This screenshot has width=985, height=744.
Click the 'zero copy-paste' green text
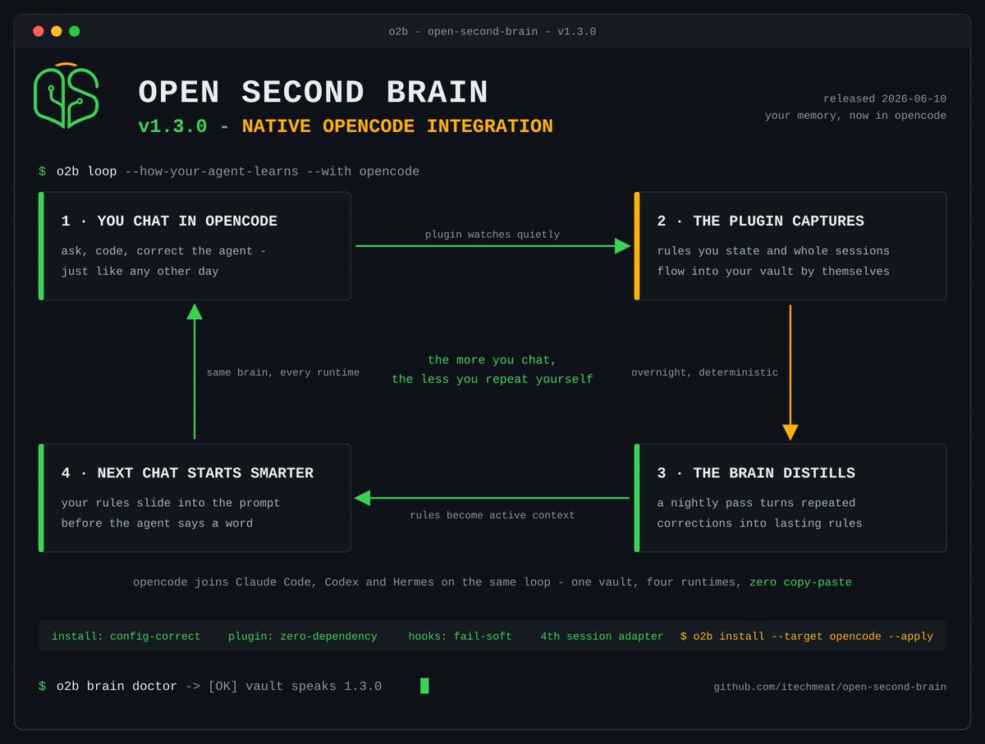tap(800, 582)
